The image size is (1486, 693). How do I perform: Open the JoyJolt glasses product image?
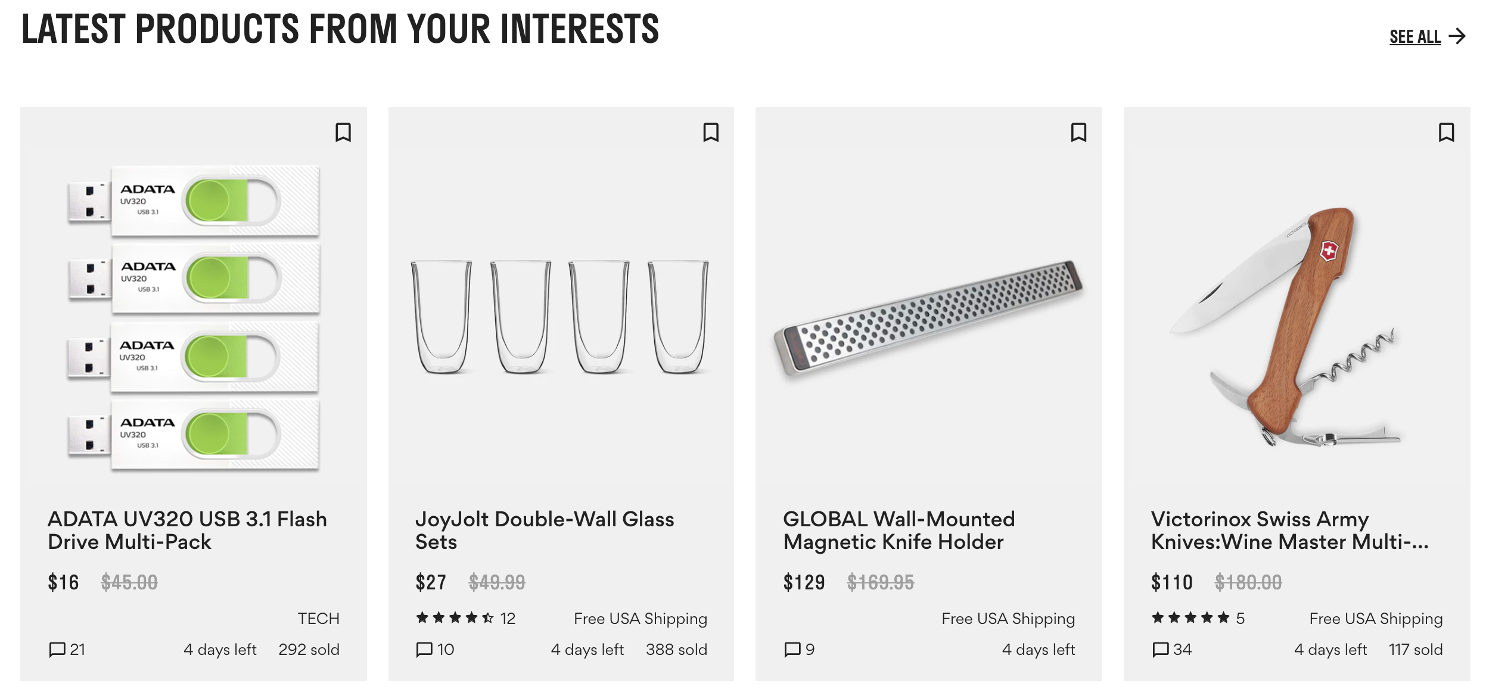click(560, 317)
